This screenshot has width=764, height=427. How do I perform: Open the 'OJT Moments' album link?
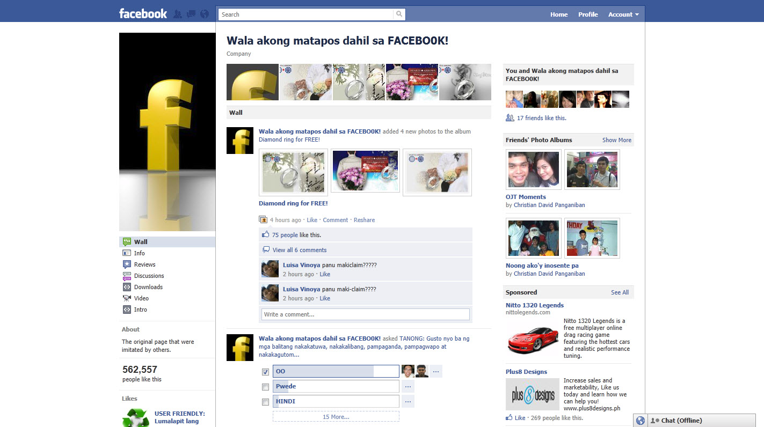coord(526,197)
